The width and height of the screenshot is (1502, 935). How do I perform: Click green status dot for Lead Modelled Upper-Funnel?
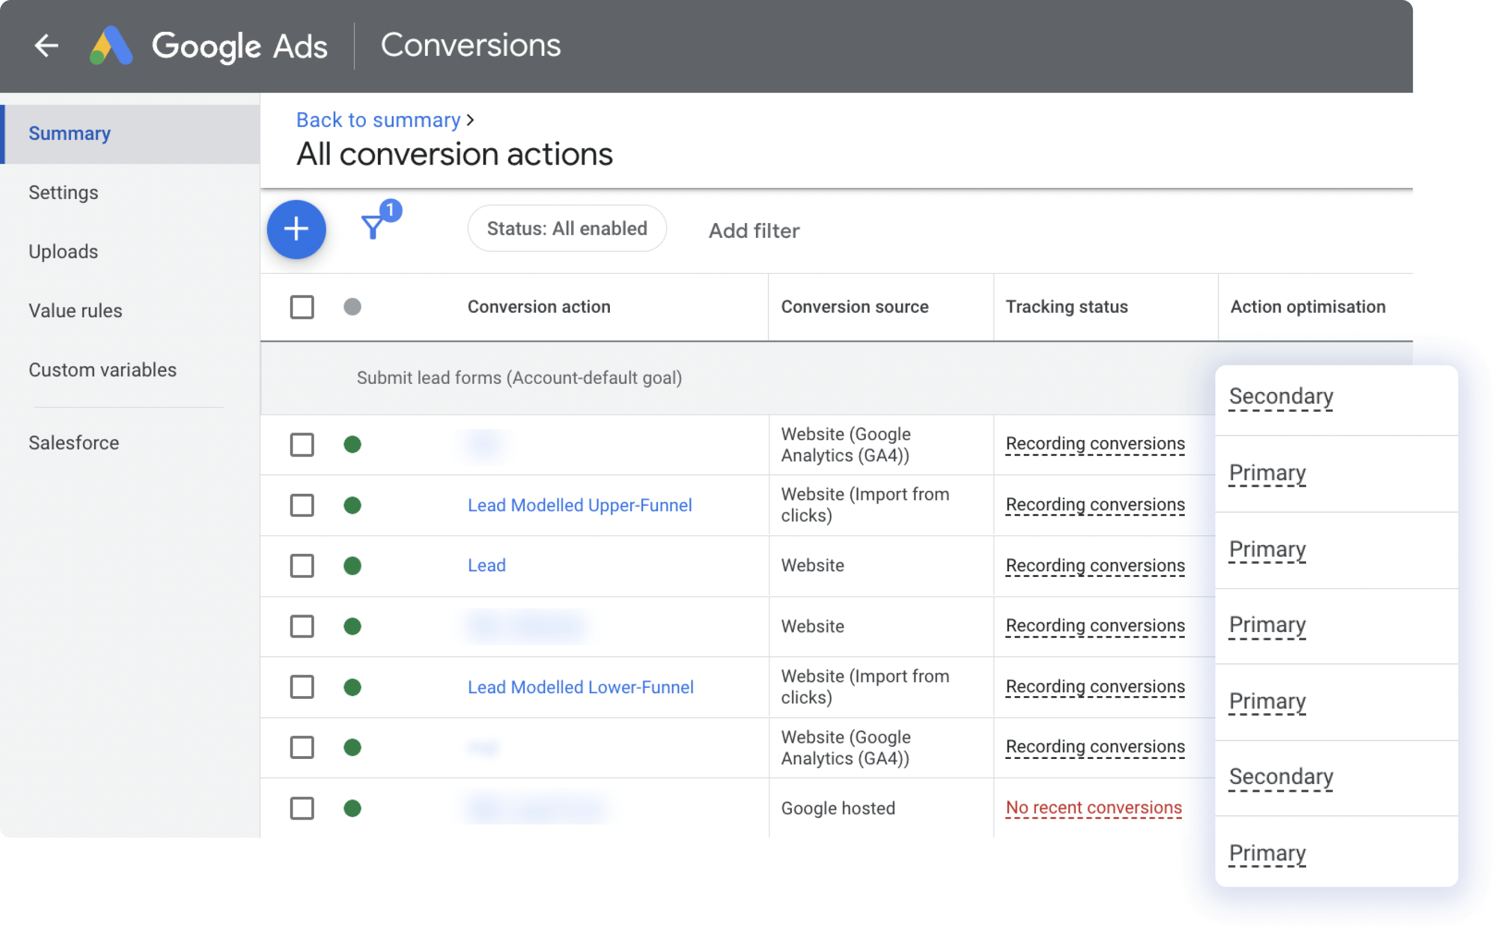[353, 505]
